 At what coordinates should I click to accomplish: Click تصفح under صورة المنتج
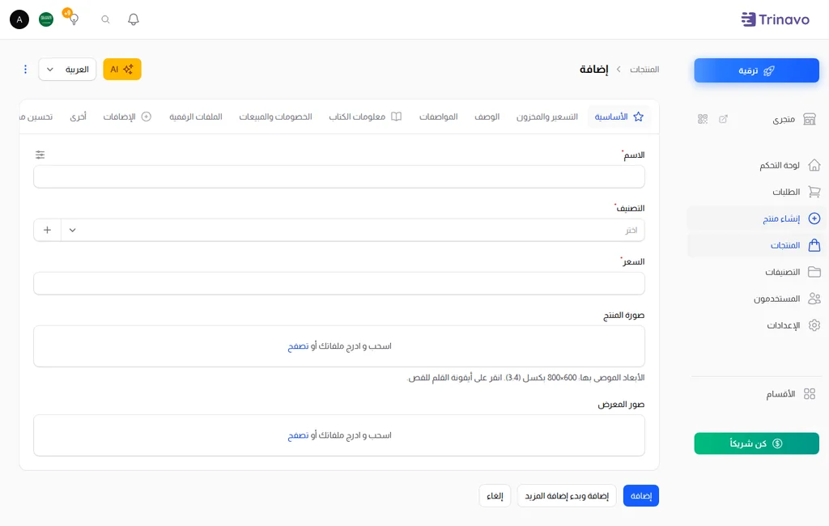[x=298, y=346]
